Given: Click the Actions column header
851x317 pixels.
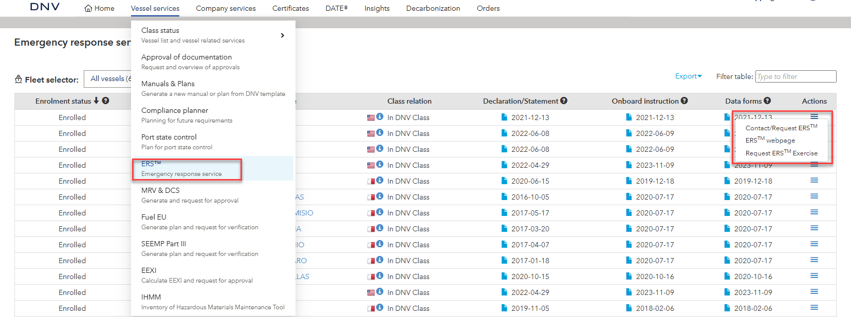Looking at the screenshot, I should pyautogui.click(x=814, y=101).
